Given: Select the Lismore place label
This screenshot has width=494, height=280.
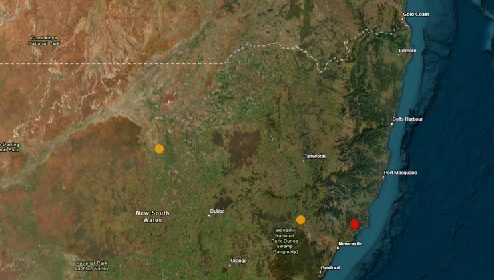Looking at the screenshot, I should [407, 50].
